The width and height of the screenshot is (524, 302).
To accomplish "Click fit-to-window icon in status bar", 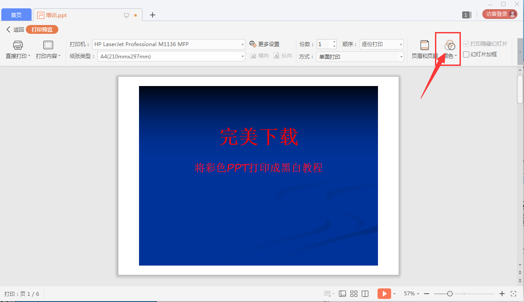I will click(x=513, y=294).
